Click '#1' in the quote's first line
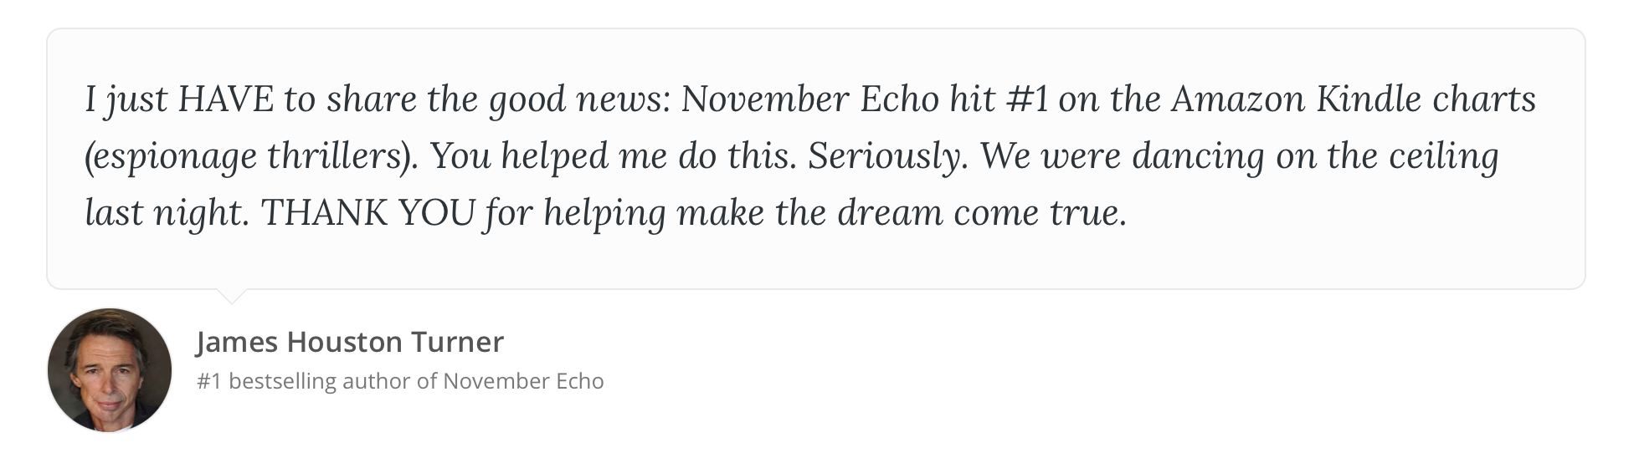The width and height of the screenshot is (1634, 463). pos(1025,99)
